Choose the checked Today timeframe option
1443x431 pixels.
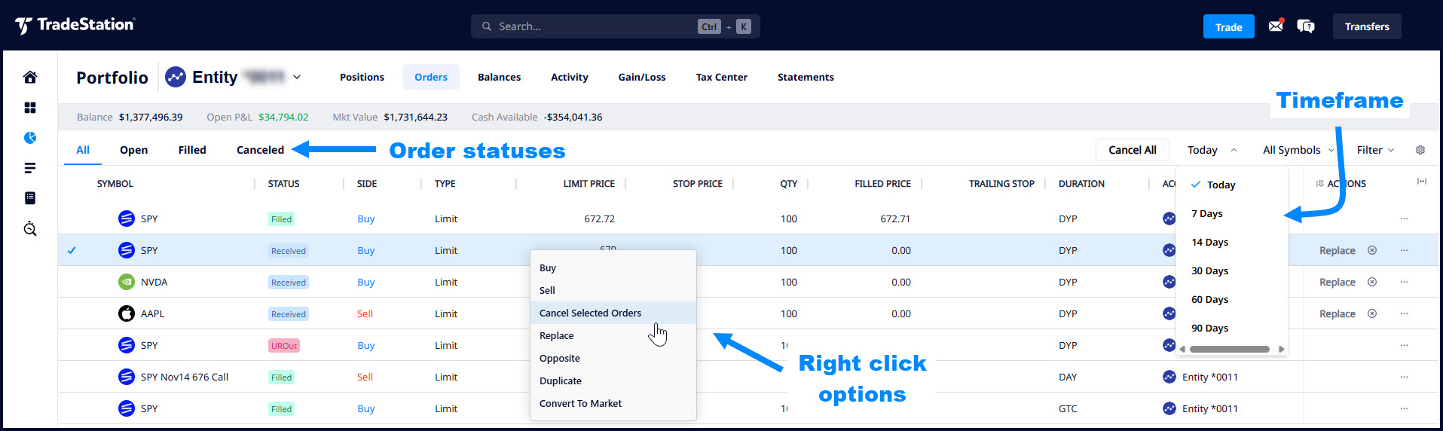click(1221, 185)
